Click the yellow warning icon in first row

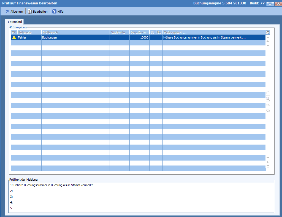pos(14,37)
